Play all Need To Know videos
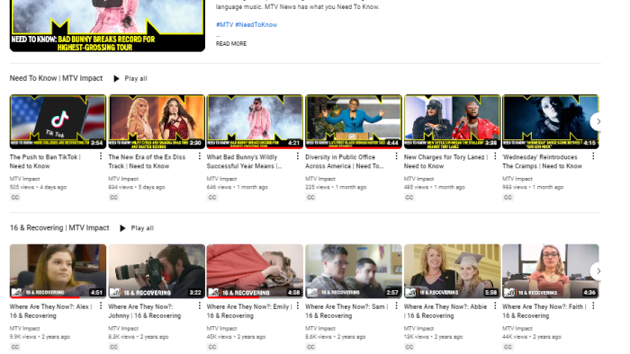Screen dimensions: 630x354 coord(130,78)
